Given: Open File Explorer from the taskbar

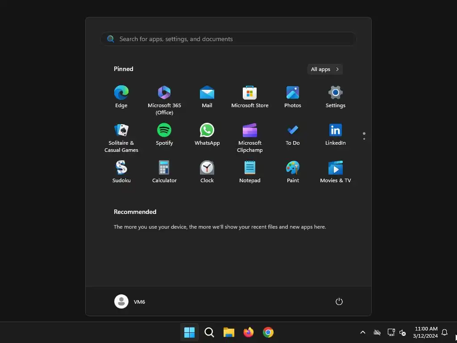Looking at the screenshot, I should pos(229,332).
